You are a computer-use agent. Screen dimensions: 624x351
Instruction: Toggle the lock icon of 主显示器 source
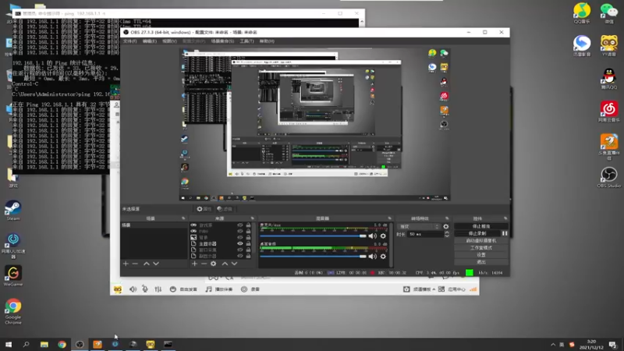pyautogui.click(x=248, y=243)
